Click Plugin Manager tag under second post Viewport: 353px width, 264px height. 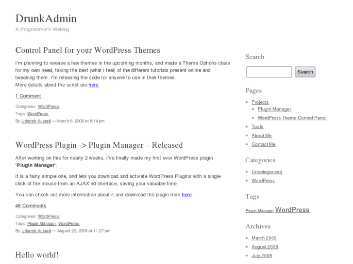(41, 224)
